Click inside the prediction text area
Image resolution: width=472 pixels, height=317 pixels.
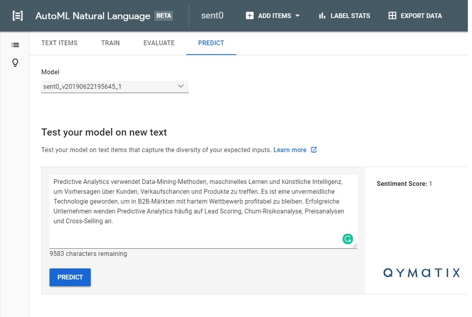[x=203, y=211]
